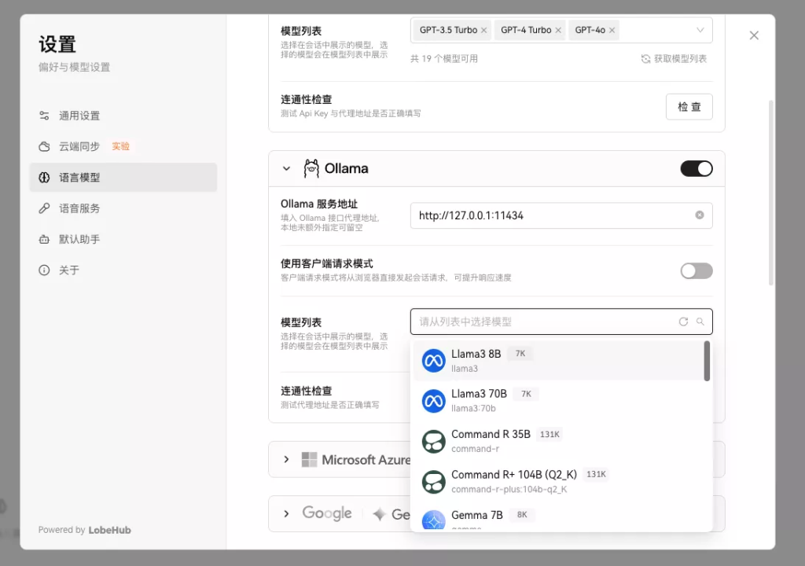Expand the Google Gemini section
Viewport: 805px width, 566px height.
pos(286,513)
